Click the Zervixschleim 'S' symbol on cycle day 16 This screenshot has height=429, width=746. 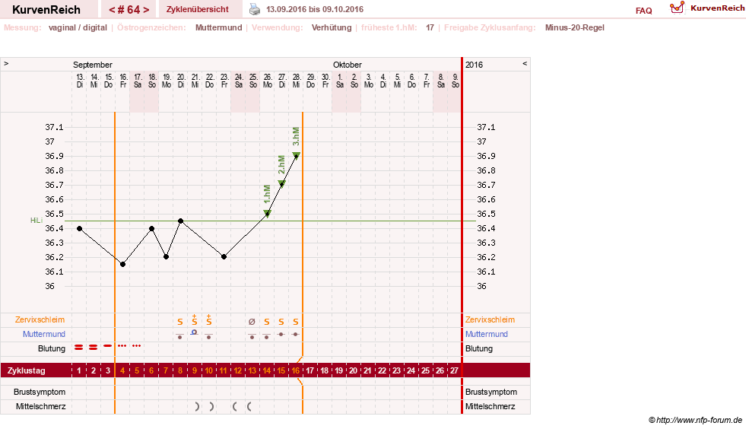(296, 322)
